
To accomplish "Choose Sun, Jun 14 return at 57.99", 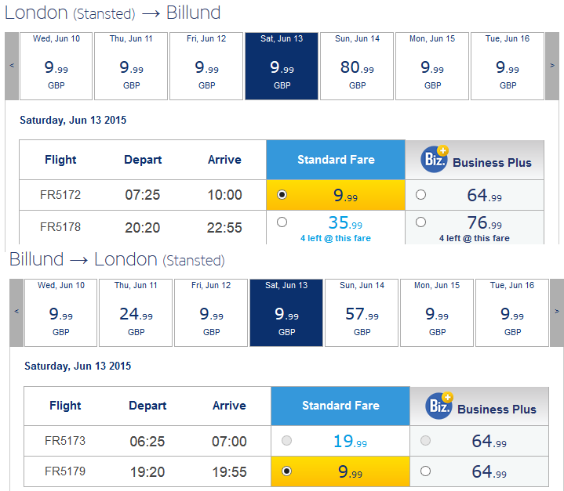I will point(362,312).
